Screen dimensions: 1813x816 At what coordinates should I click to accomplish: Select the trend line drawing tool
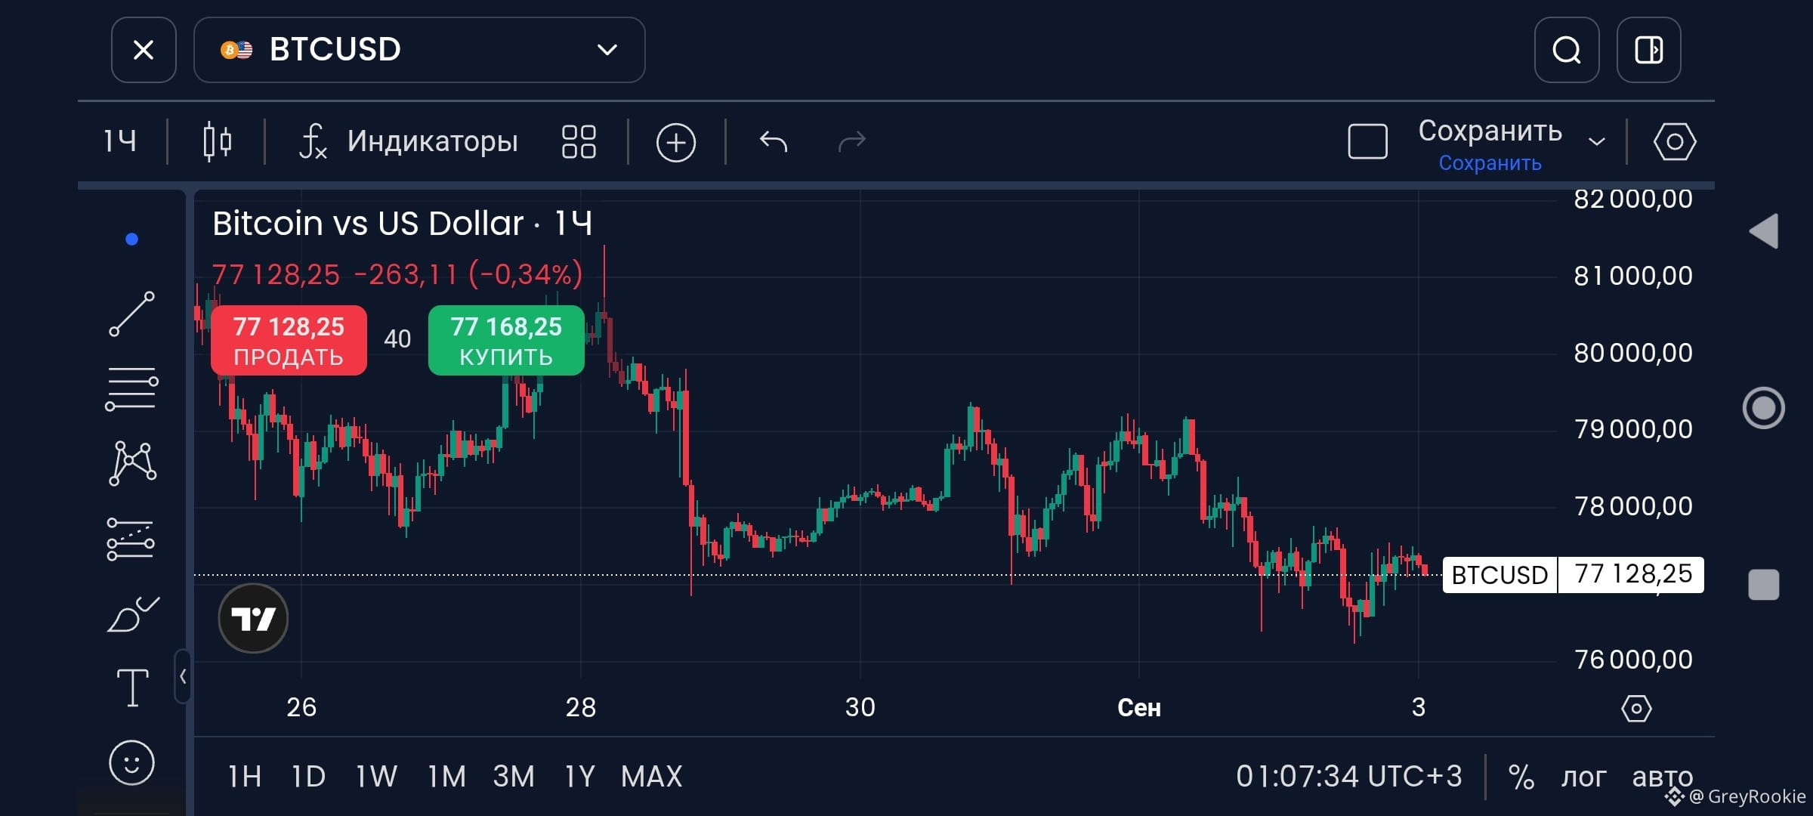point(131,314)
